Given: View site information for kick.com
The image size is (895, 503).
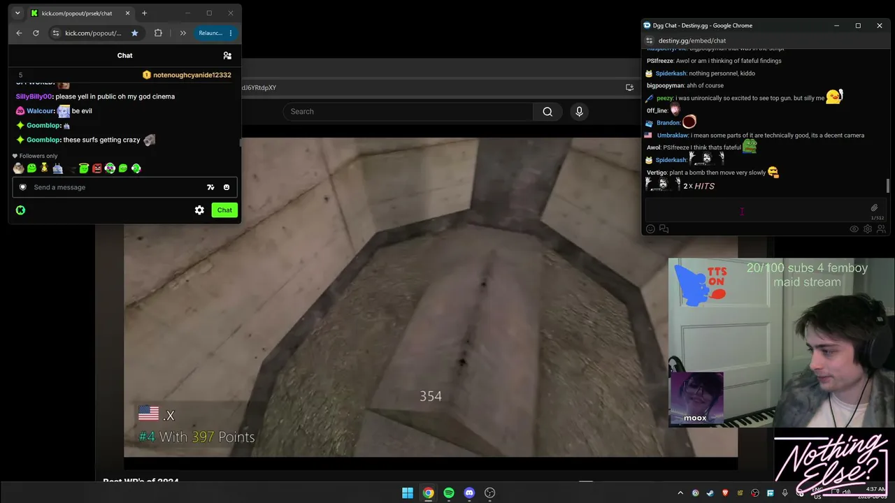Looking at the screenshot, I should click(55, 33).
